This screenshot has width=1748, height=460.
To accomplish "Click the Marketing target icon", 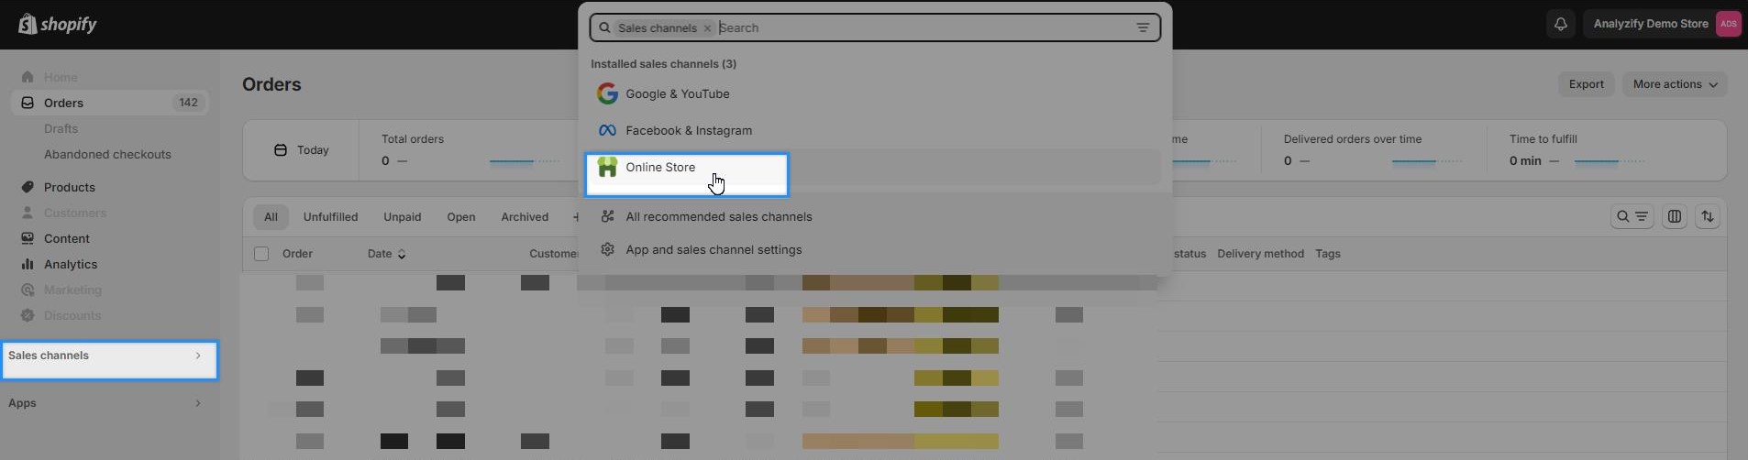I will pyautogui.click(x=28, y=290).
